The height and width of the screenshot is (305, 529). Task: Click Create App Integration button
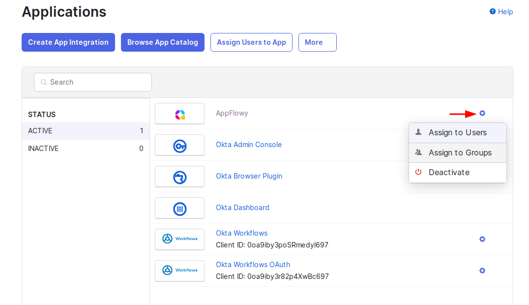pos(68,42)
